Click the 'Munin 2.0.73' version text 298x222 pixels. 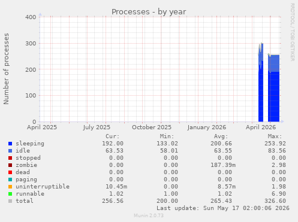click(149, 215)
